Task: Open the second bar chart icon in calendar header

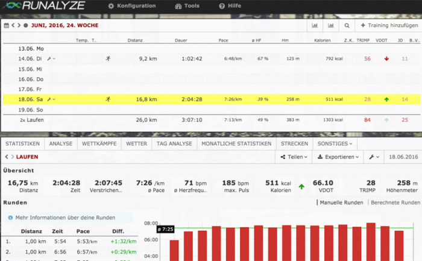Action: coord(331,26)
